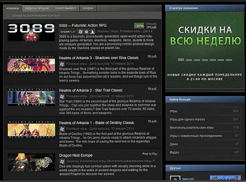Click the Free to Play label
This screenshot has width=246, height=182.
pos(150,154)
